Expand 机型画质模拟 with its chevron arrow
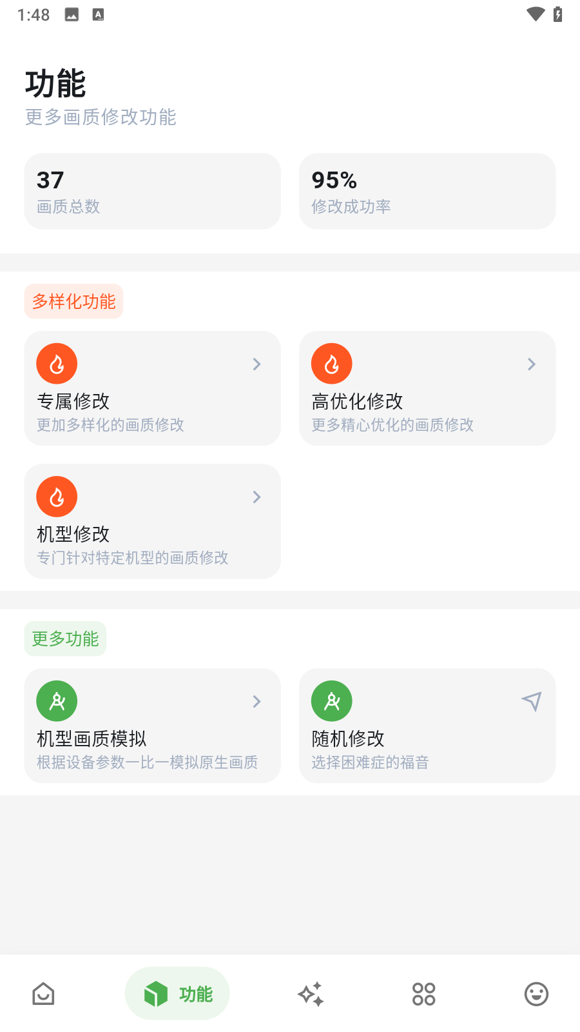This screenshot has height=1032, width=580. (257, 702)
